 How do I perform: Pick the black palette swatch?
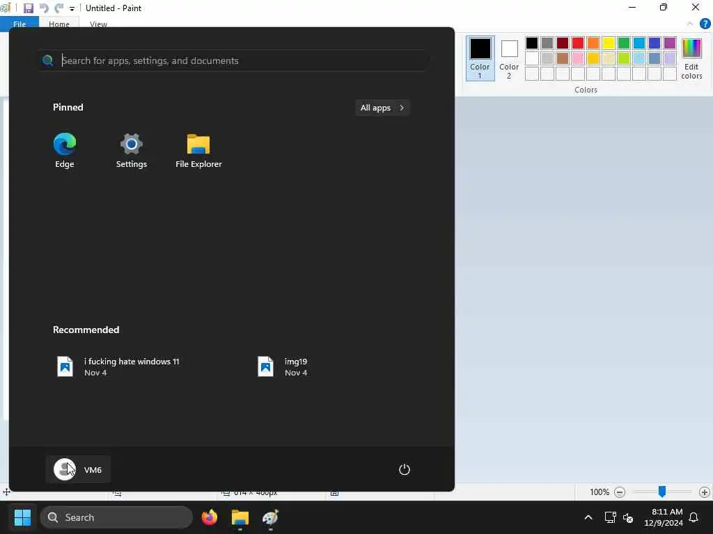click(531, 43)
